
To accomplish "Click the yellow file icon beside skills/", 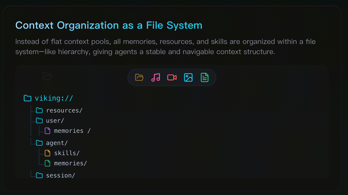I will click(x=47, y=153).
